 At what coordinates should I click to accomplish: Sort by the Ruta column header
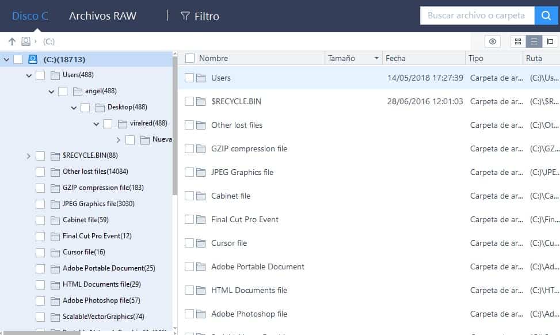[534, 58]
